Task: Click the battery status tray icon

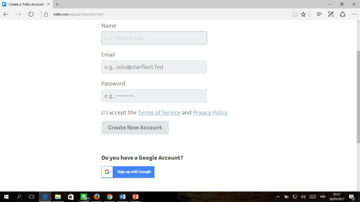Action: coord(286,197)
